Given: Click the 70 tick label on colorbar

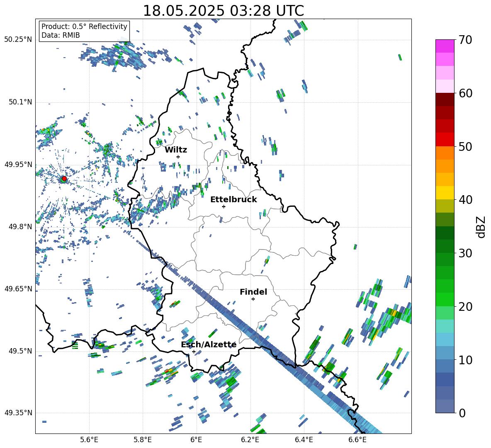Looking at the screenshot, I should (x=465, y=40).
